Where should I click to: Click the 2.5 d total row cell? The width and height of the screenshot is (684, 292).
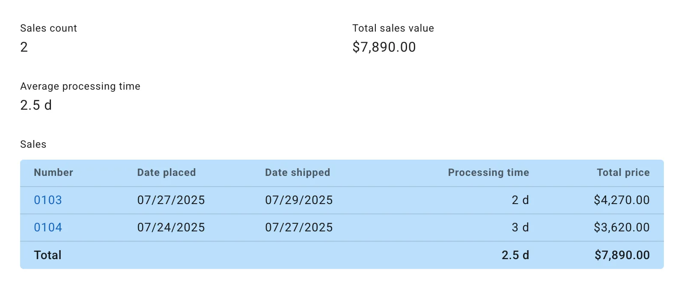pos(515,255)
